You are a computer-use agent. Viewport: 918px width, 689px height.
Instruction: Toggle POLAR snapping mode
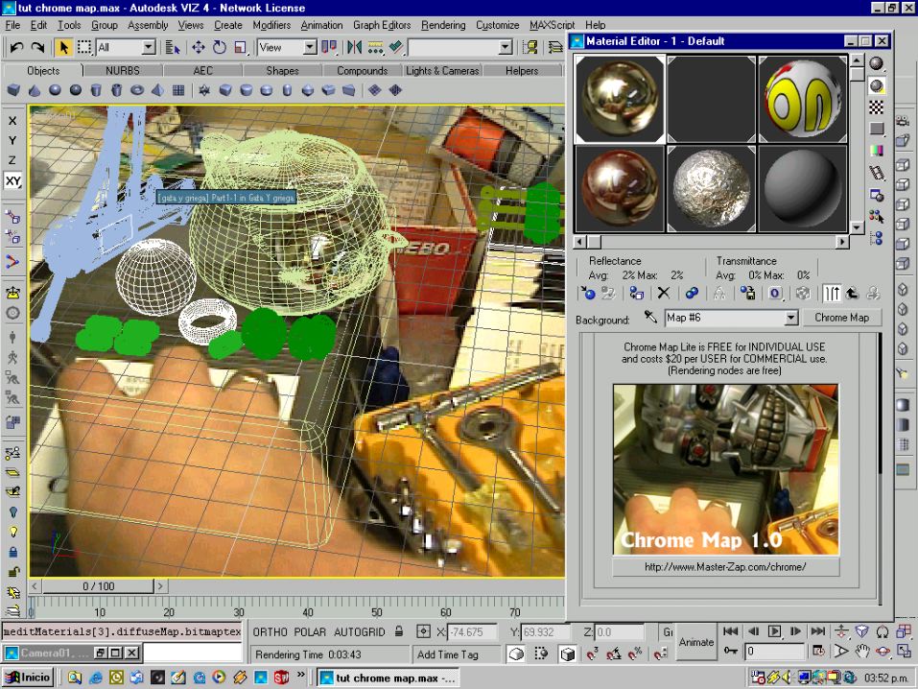(x=310, y=632)
